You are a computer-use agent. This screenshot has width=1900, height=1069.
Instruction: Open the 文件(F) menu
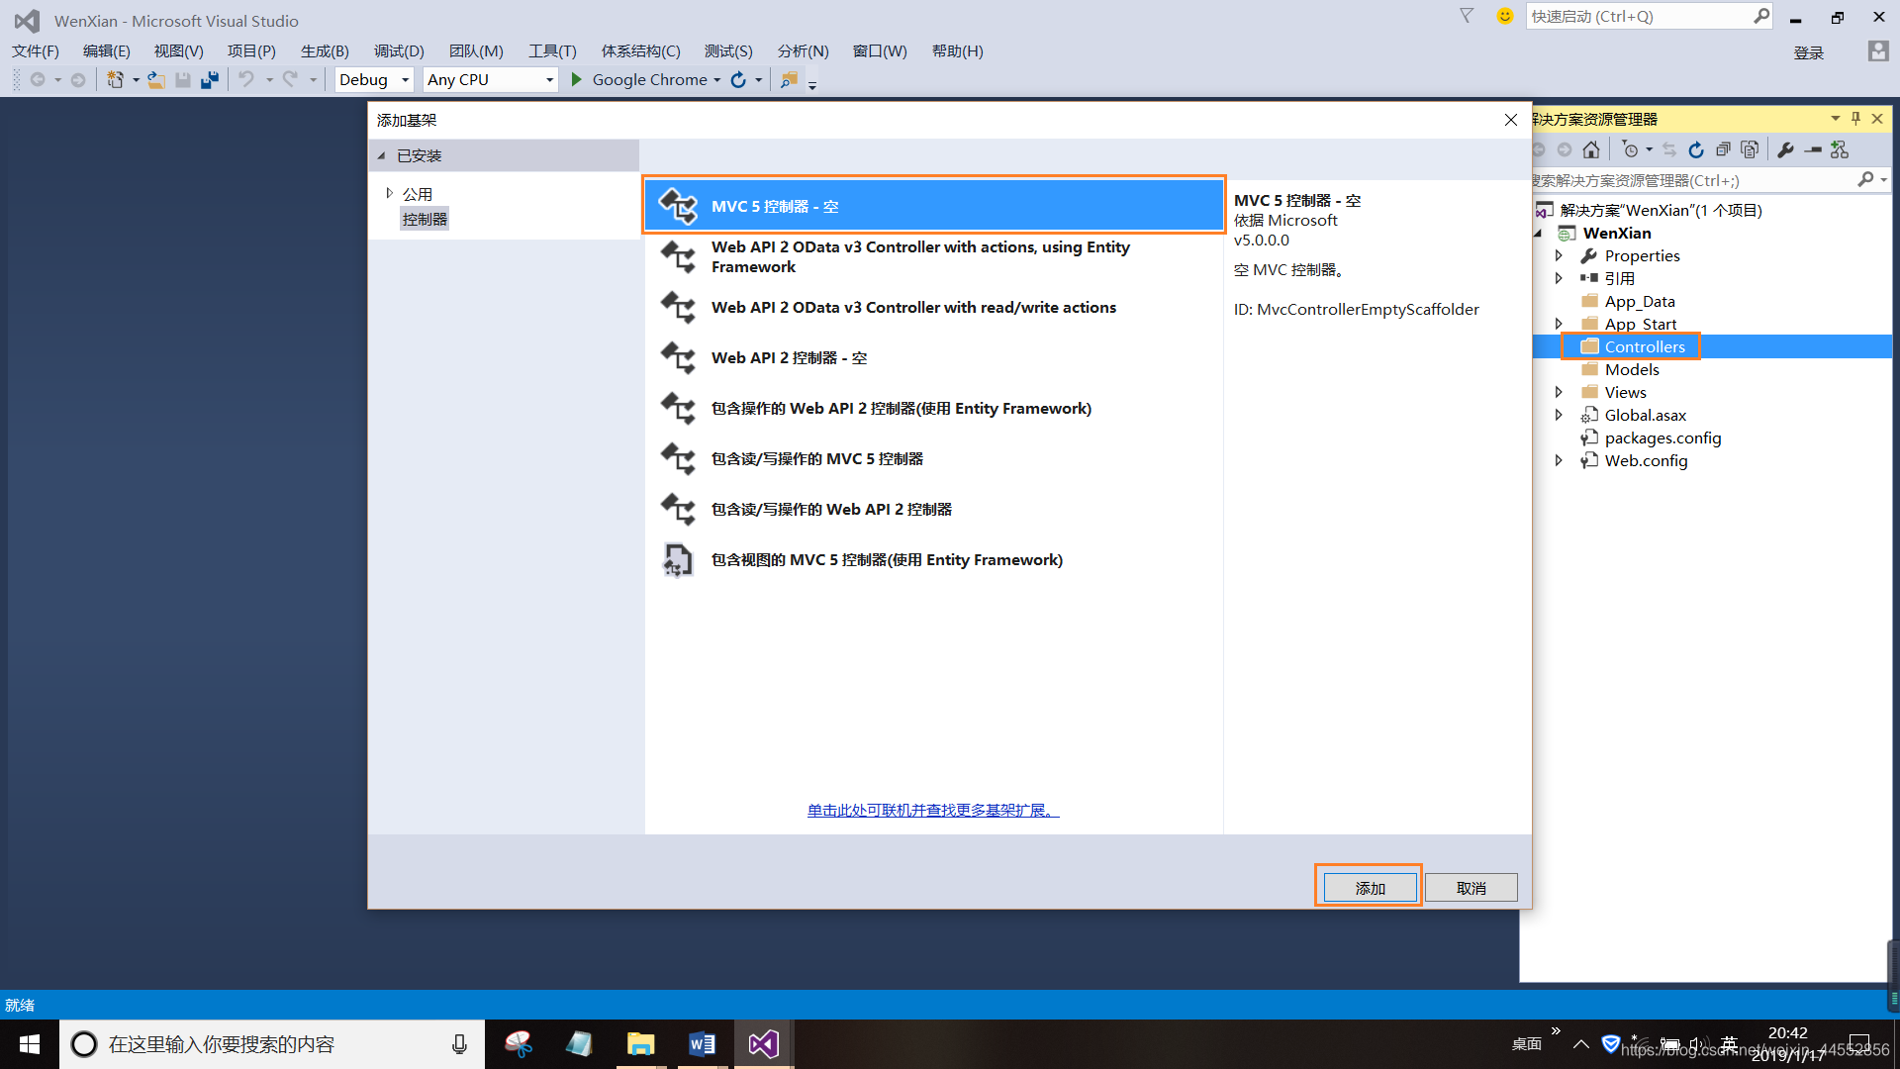(x=36, y=50)
